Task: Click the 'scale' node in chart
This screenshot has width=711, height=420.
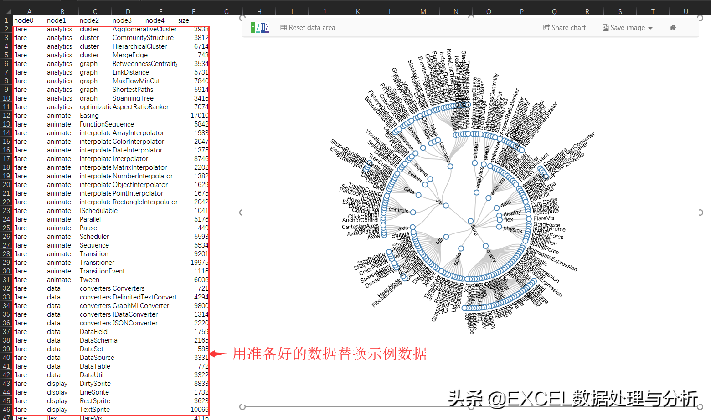Action: point(461,248)
